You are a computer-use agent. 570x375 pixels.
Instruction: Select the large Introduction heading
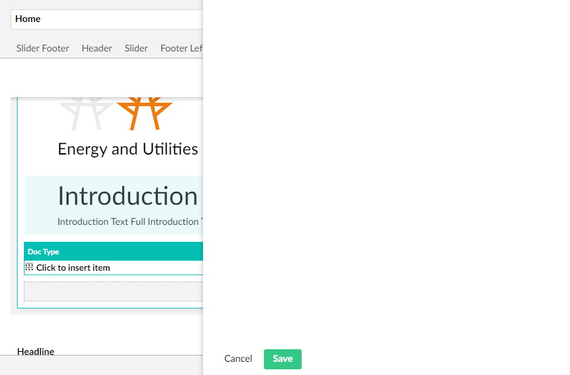point(128,196)
